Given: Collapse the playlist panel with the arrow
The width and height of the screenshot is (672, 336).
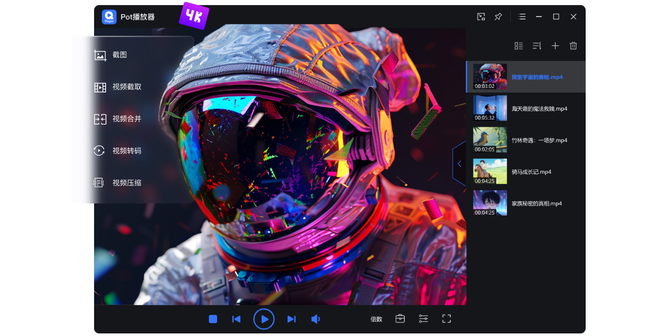Looking at the screenshot, I should tap(459, 164).
